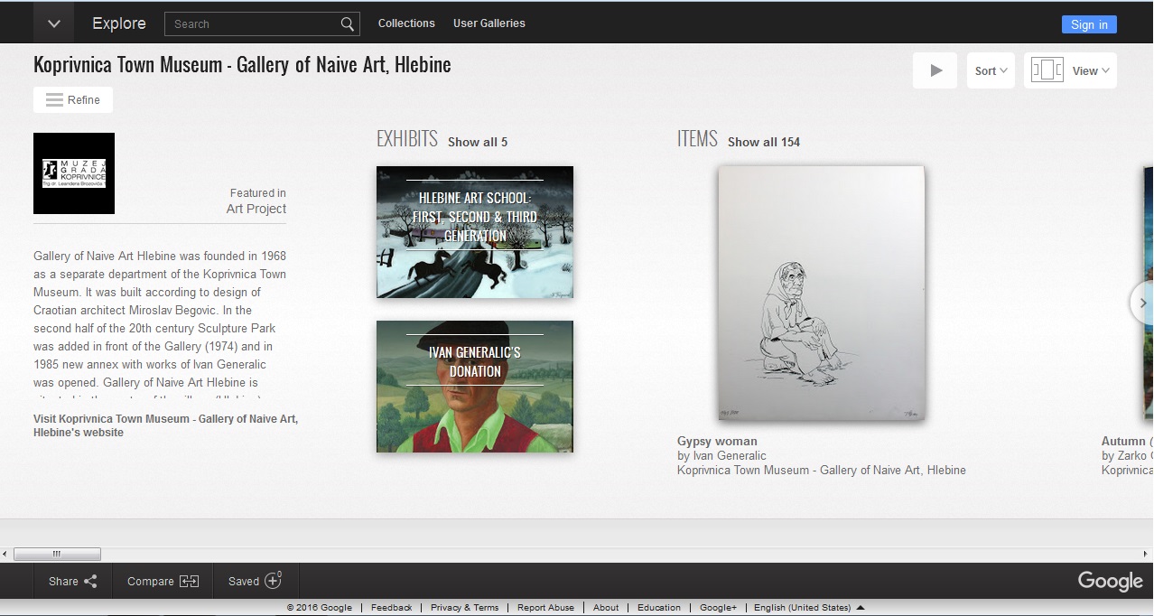Open Hlebine Art School exhibit thumbnail
Viewport: 1154px width, 616px height.
point(475,232)
